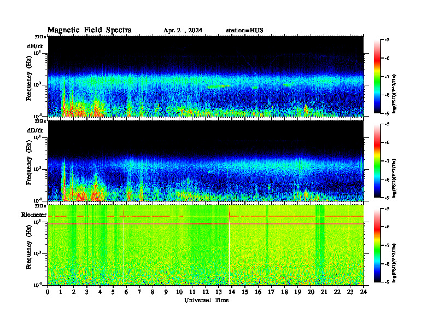433x335 pixels.
Task: Click the Riometer color bar's log PSD units label
Action: click(394, 263)
